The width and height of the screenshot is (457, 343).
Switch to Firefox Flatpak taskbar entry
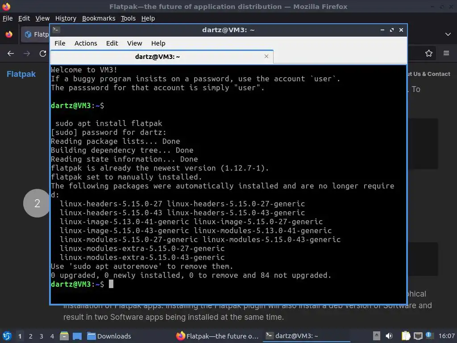tap(217, 336)
